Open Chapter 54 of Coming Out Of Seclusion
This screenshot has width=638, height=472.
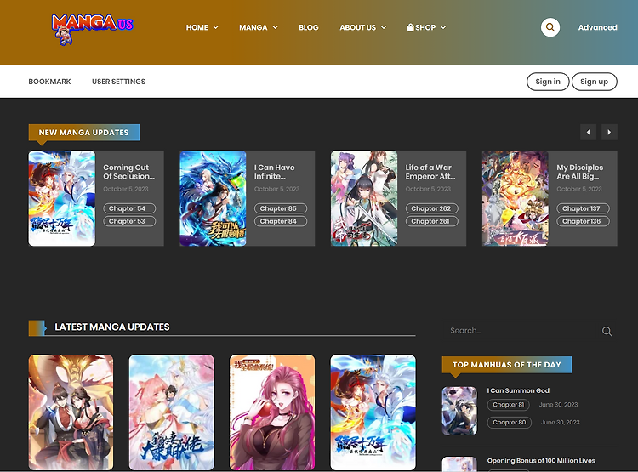[x=129, y=208]
